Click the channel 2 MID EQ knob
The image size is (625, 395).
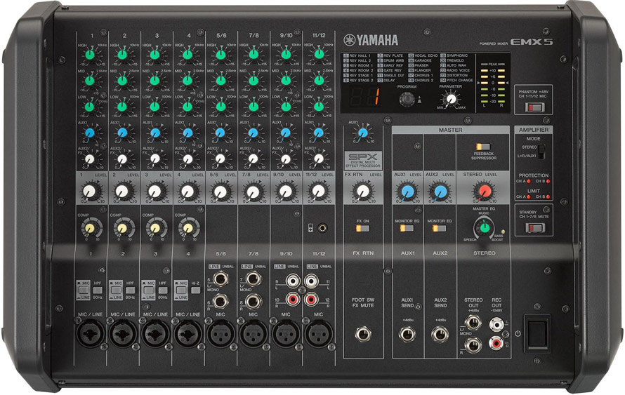click(122, 81)
